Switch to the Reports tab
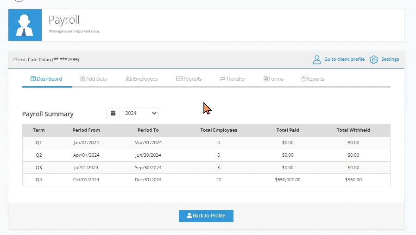The width and height of the screenshot is (416, 235). click(x=313, y=79)
